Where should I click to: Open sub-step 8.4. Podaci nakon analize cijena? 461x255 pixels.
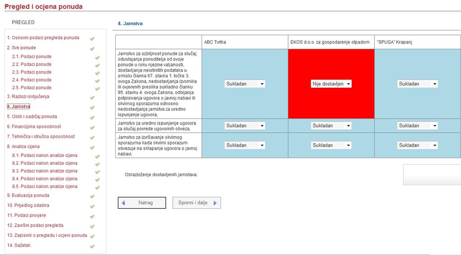(45, 179)
